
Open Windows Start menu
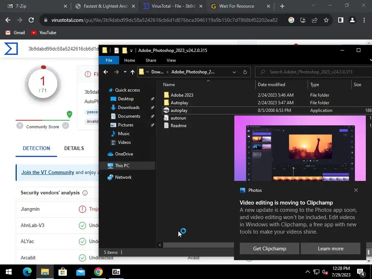coord(9,272)
